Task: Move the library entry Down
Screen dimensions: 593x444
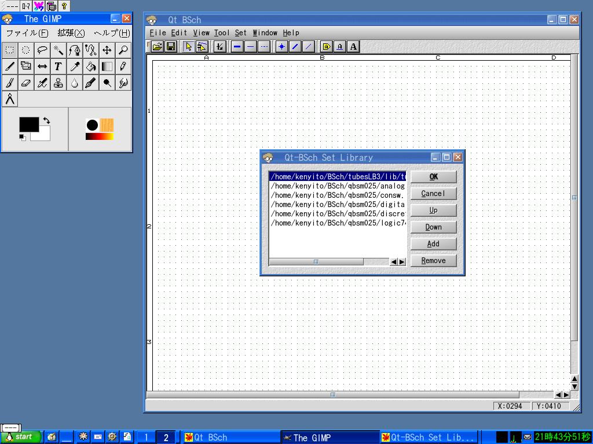Action: pos(433,227)
